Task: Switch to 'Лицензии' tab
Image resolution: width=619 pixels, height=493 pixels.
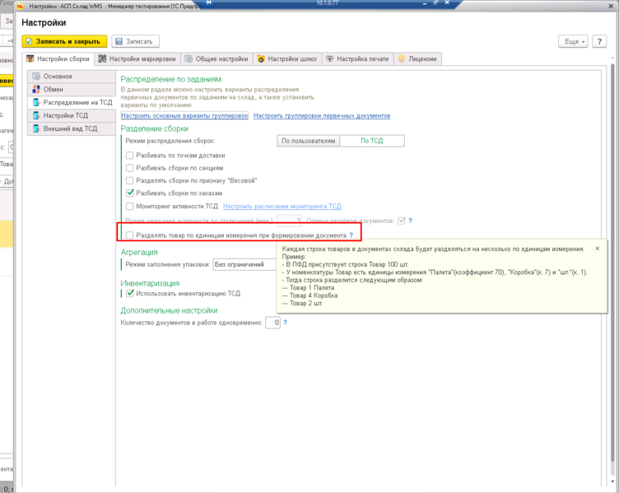Action: 417,58
